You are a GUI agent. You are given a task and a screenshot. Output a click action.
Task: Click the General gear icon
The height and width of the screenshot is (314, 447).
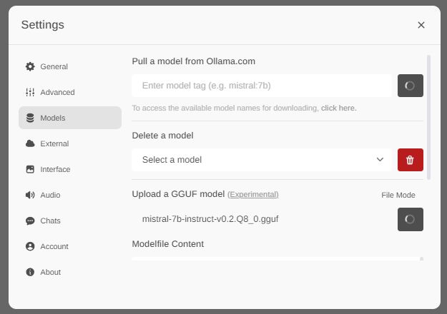tap(30, 66)
